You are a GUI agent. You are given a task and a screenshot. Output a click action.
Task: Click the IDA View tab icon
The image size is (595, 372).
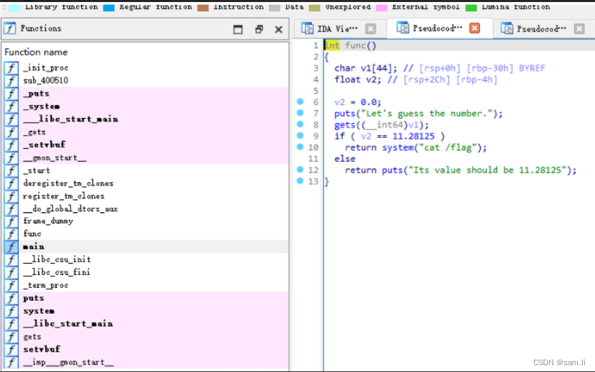(307, 29)
